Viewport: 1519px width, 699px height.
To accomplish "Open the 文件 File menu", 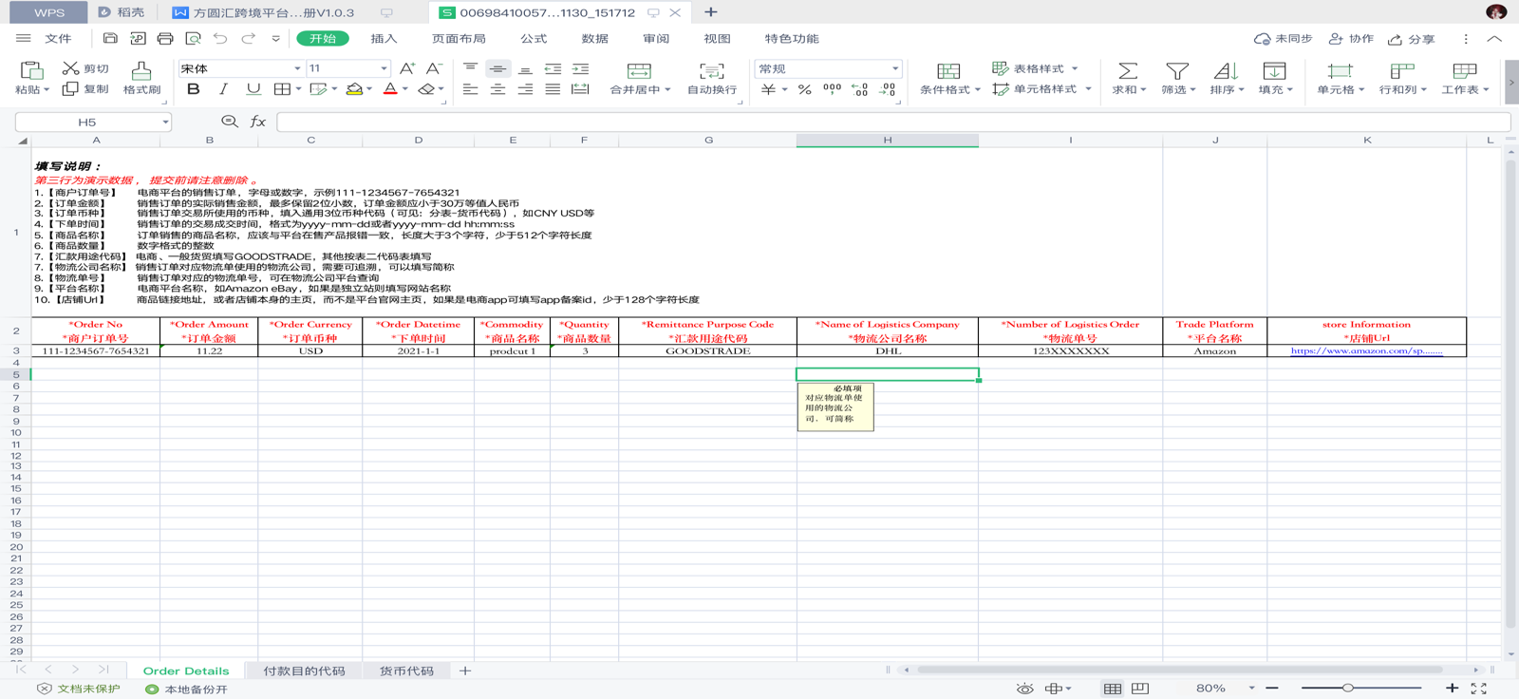I will tap(58, 39).
